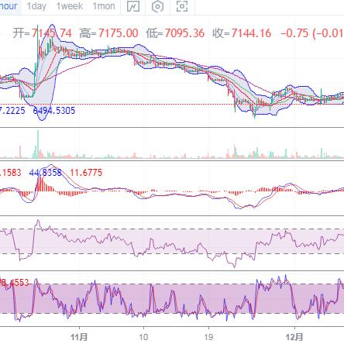Click the low price value 7095.36
344x344 pixels.
184,33
